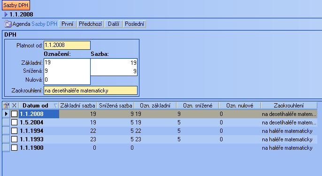The image size is (322, 176).
Task: Click basic rate 23 in the 1.1.1993 row
Action: tap(93, 139)
